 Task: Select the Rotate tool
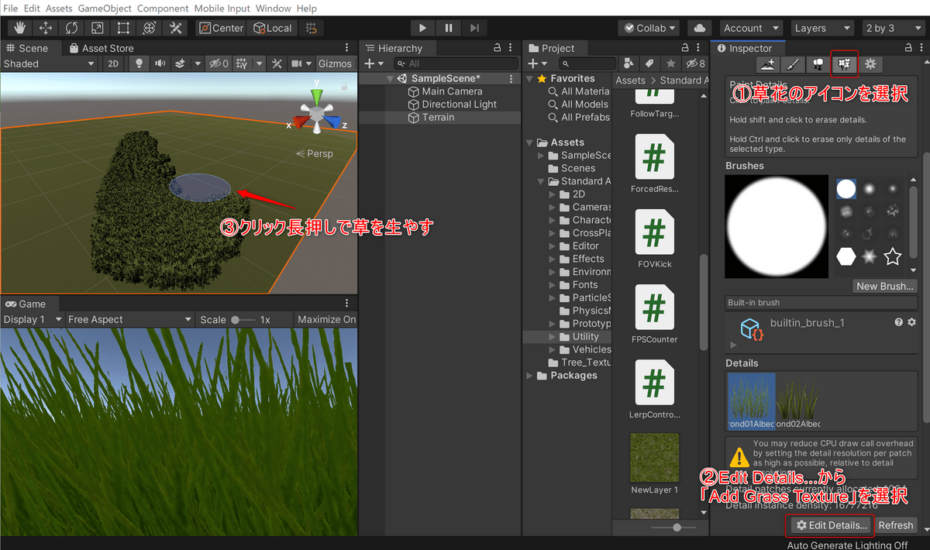click(71, 28)
